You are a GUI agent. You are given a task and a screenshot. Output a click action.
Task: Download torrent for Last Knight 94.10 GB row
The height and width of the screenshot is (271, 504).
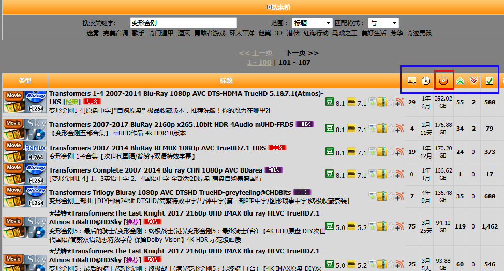372,226
